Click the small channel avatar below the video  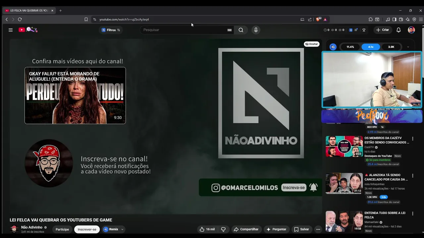pyautogui.click(x=14, y=229)
